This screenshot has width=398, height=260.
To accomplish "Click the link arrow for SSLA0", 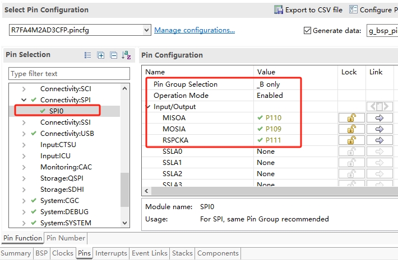I will coord(380,152).
